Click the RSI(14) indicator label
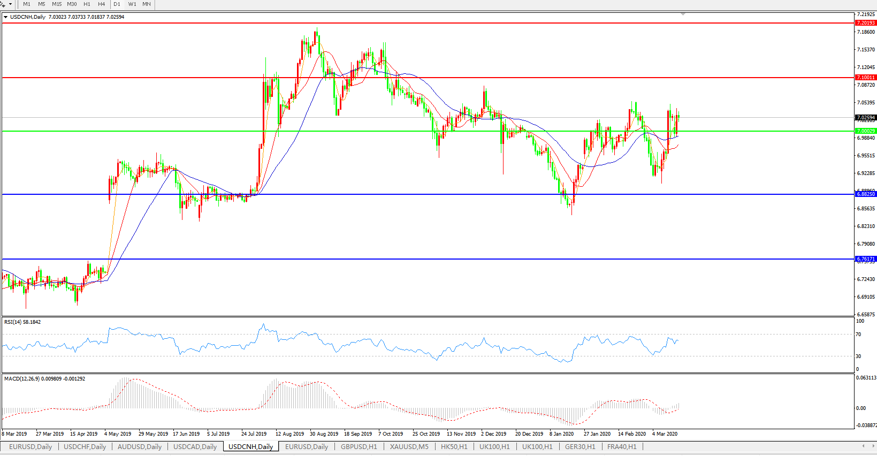 click(22, 322)
